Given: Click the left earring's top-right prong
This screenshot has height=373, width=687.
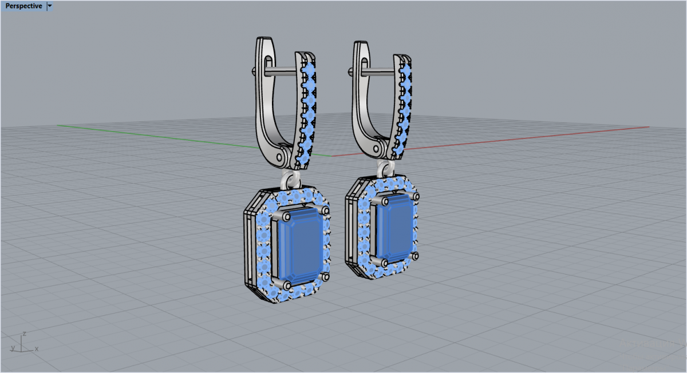Looking at the screenshot, I should (x=326, y=211).
